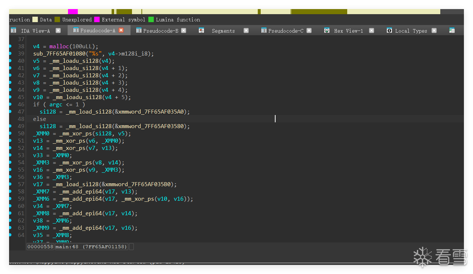Screen dimensions: 473x274
Task: Click the tab icon after Local Types
Action: pos(452,30)
